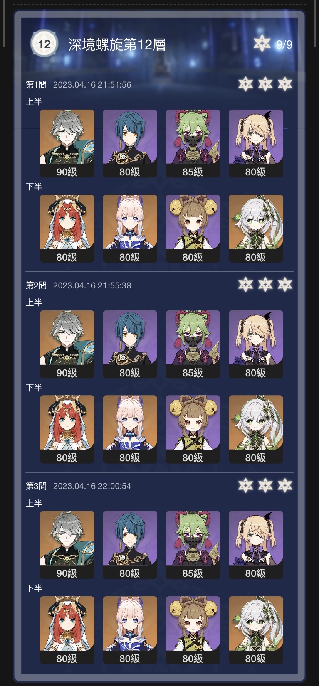This screenshot has height=686, width=319.
Task: Tap Nahida's portrait in chamber 1 second half
Action: (256, 228)
